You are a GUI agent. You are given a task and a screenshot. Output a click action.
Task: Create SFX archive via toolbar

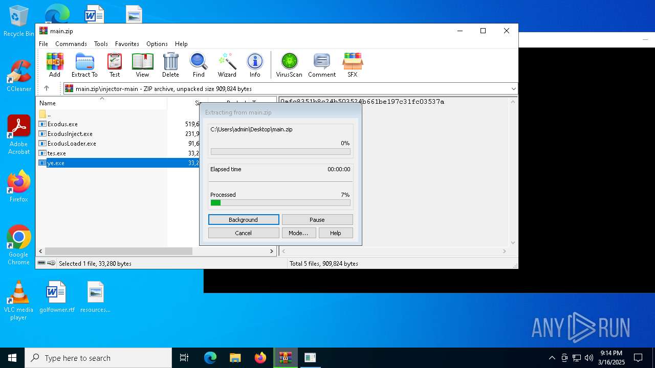(x=353, y=65)
